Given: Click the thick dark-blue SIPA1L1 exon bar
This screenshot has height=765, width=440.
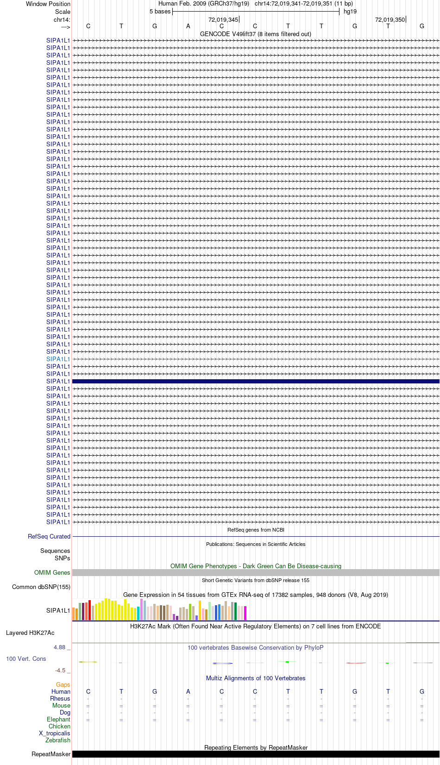Looking at the screenshot, I should click(256, 381).
